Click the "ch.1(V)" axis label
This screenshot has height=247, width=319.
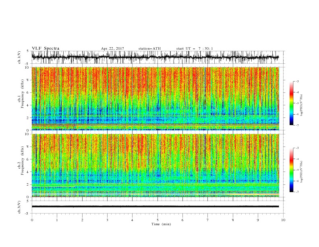click(x=19, y=57)
